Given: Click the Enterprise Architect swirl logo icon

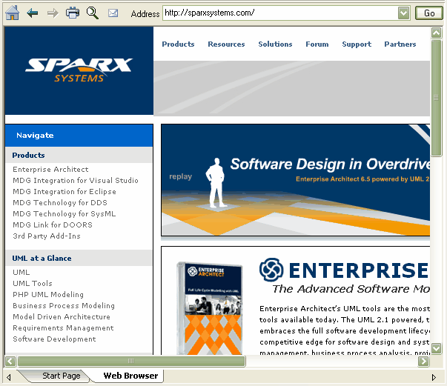Looking at the screenshot, I should tap(271, 270).
